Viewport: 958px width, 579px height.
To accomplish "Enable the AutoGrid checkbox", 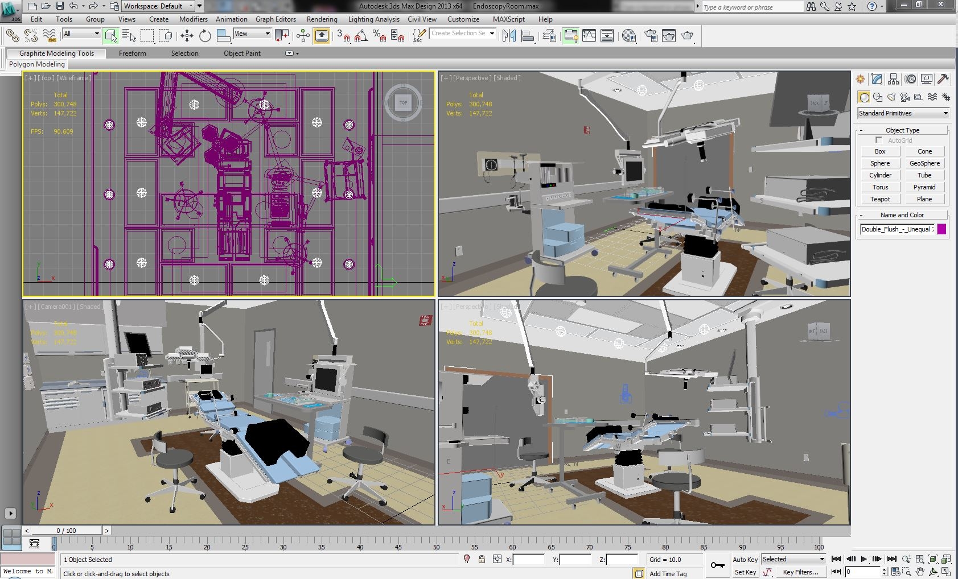I will point(879,140).
